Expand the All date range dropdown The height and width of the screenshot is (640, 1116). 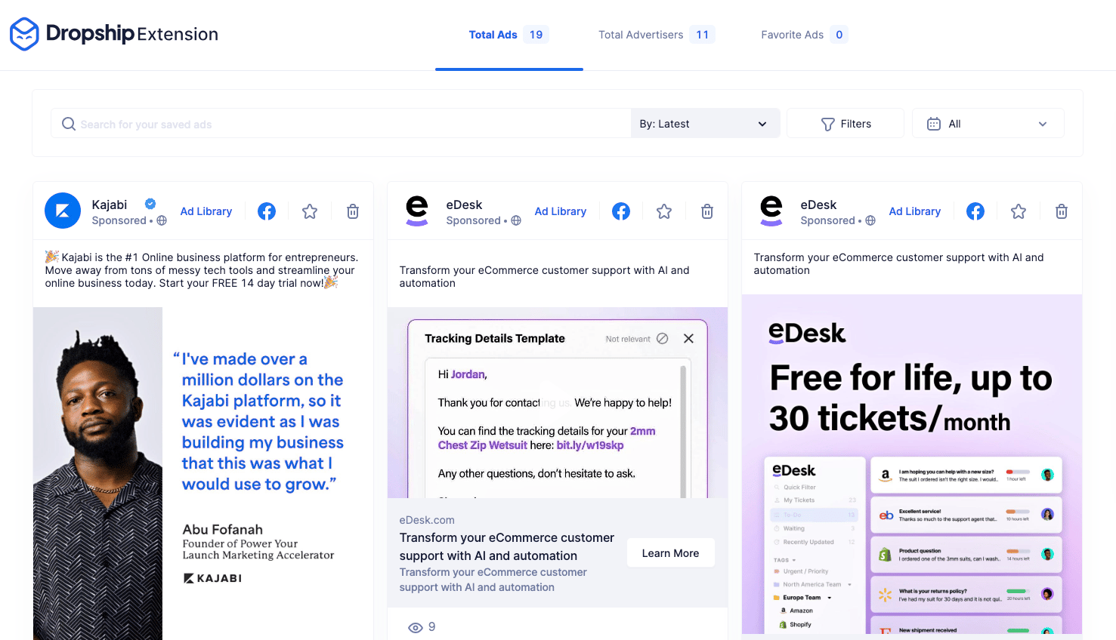(x=988, y=124)
